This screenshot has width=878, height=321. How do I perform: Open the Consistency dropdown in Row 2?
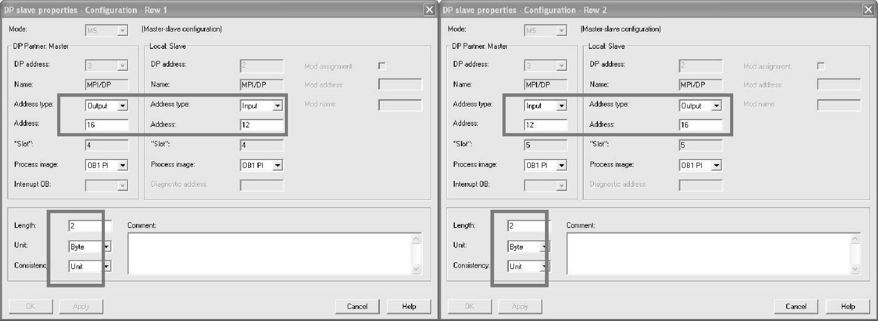pos(545,266)
